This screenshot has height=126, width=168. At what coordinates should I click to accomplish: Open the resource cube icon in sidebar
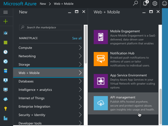pyautogui.click(x=5, y=33)
